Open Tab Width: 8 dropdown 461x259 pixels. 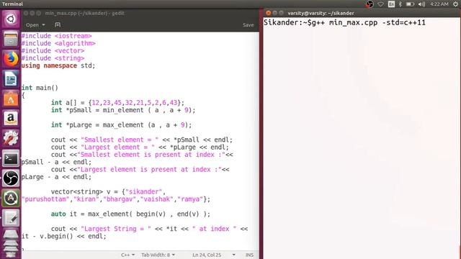coord(158,255)
